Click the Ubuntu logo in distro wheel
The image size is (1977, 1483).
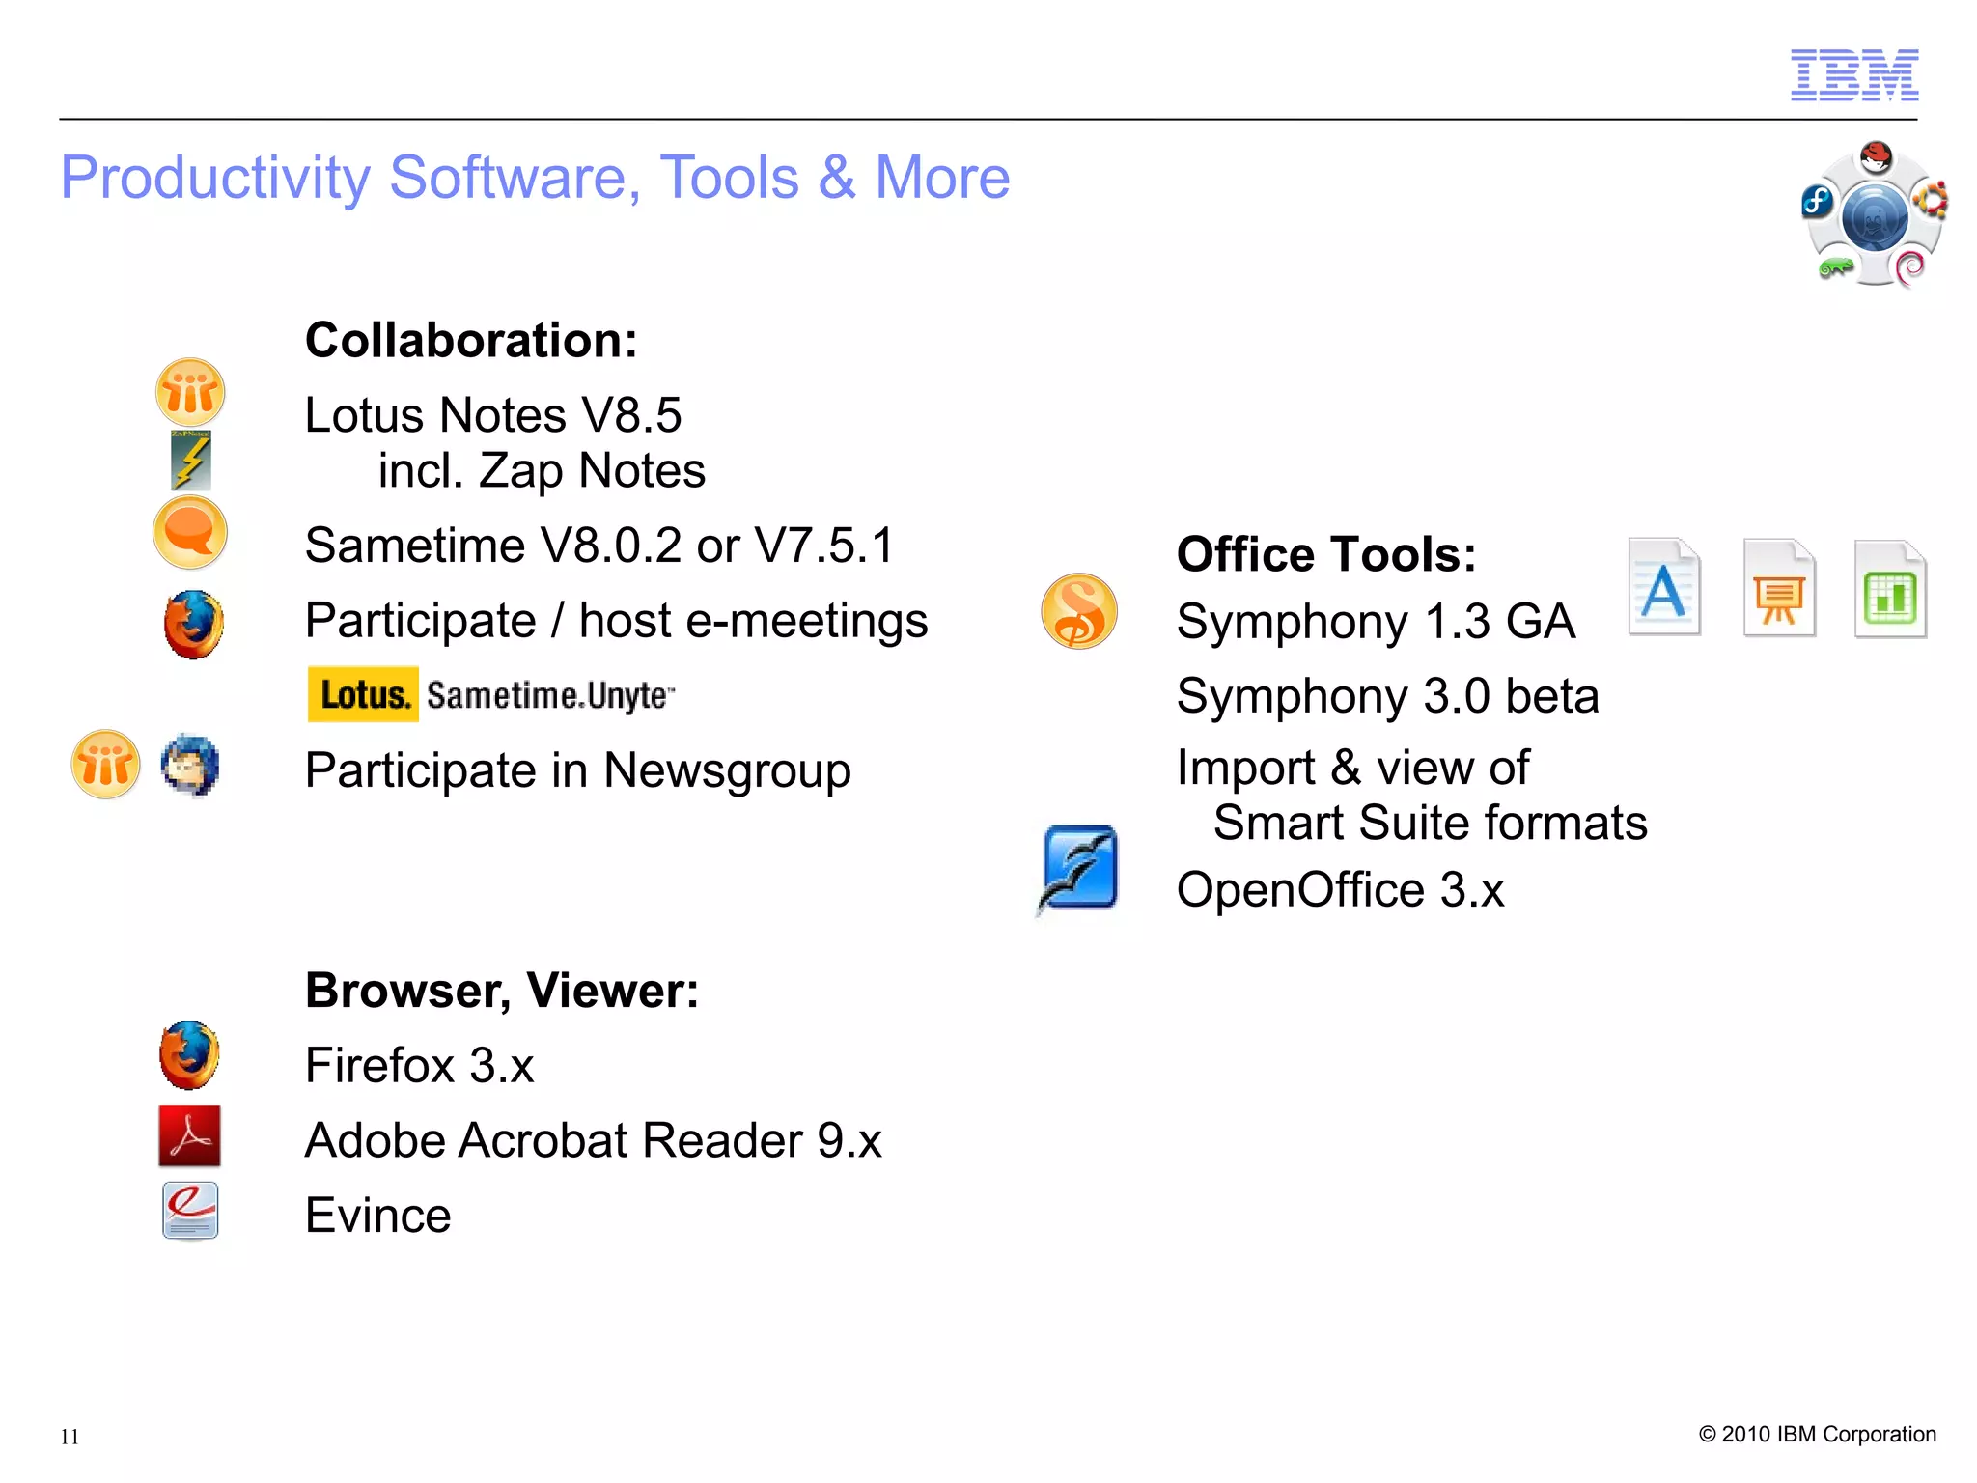1933,201
